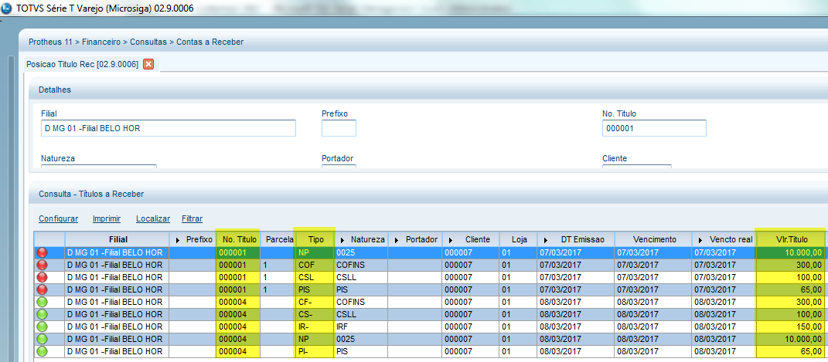The image size is (828, 362).
Task: Click the TOTVS application logo icon
Action: point(7,9)
